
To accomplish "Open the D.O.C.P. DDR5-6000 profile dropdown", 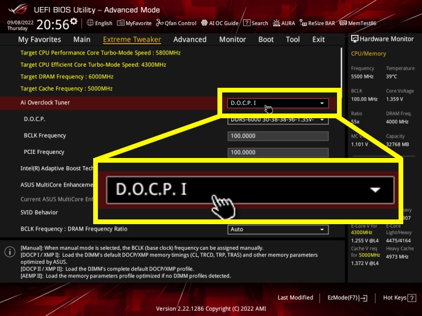I will tap(278, 121).
